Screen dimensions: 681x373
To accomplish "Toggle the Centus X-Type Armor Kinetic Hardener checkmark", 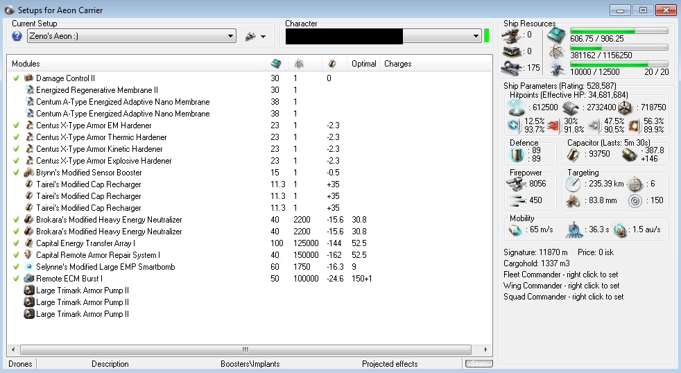I will [16, 148].
